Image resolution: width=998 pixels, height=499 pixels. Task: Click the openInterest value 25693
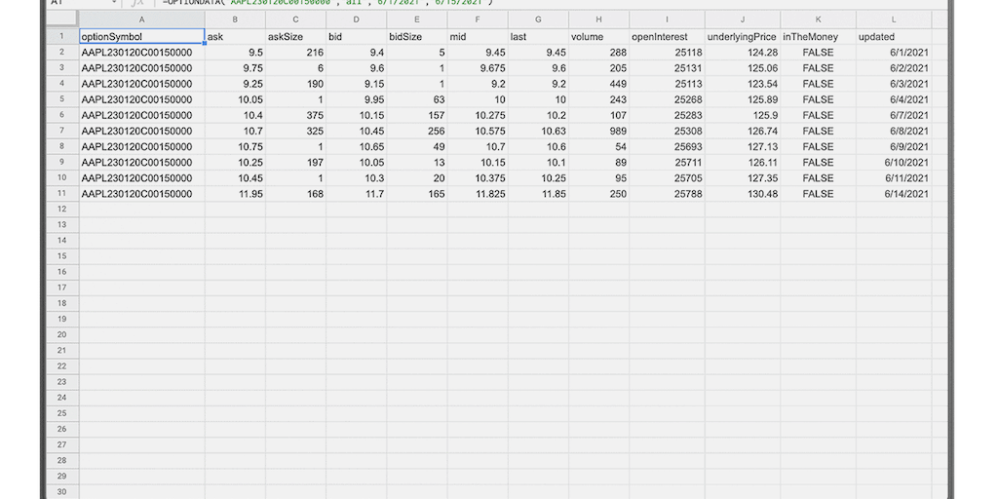tap(667, 147)
